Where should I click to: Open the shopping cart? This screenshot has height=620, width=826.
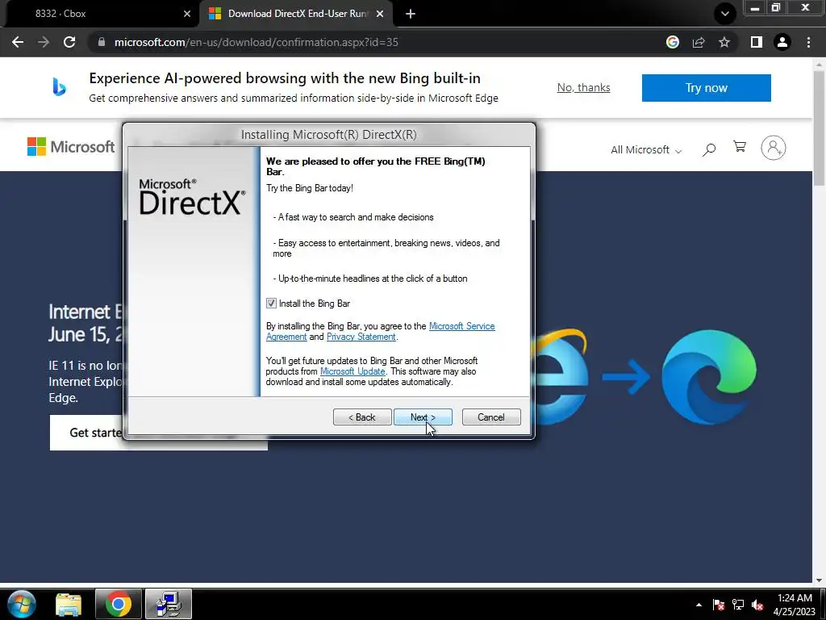point(740,147)
